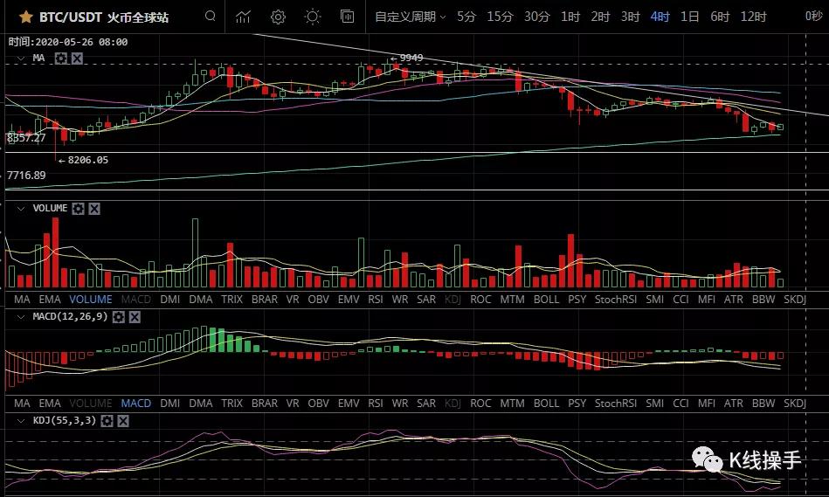Open the 自定义周期 dropdown

coord(411,17)
